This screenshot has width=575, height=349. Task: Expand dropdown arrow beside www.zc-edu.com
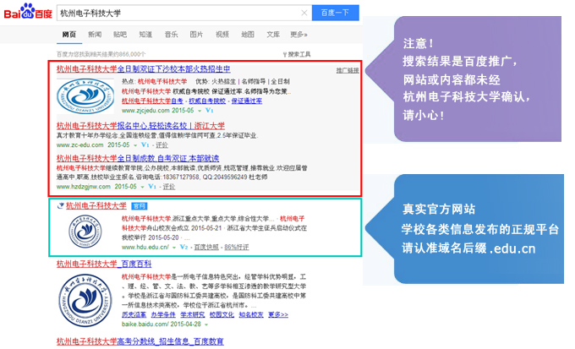[135, 145]
